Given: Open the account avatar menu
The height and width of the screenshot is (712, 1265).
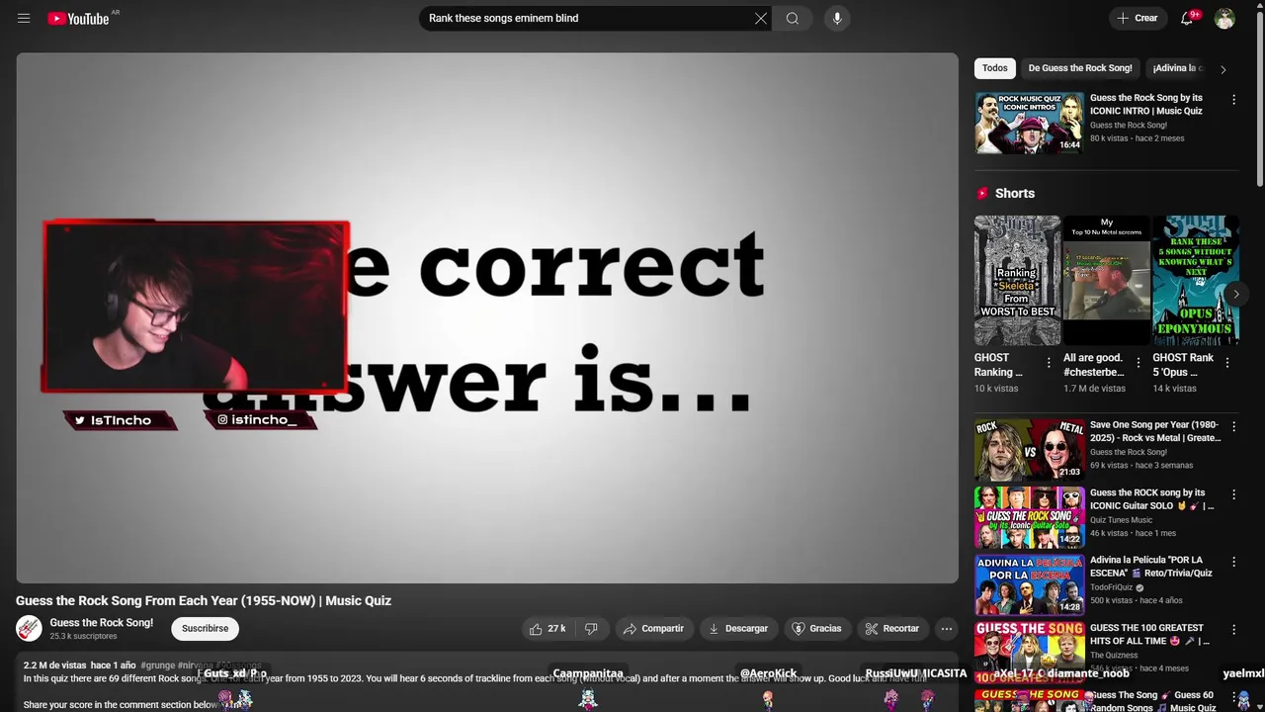Looking at the screenshot, I should pyautogui.click(x=1224, y=18).
